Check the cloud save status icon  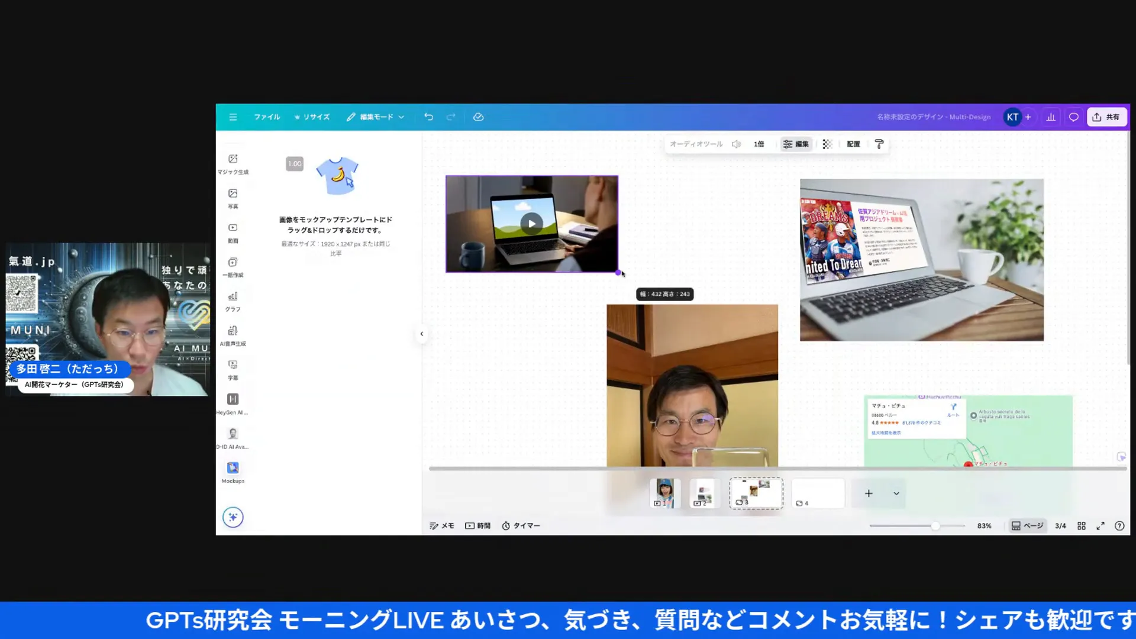[479, 117]
